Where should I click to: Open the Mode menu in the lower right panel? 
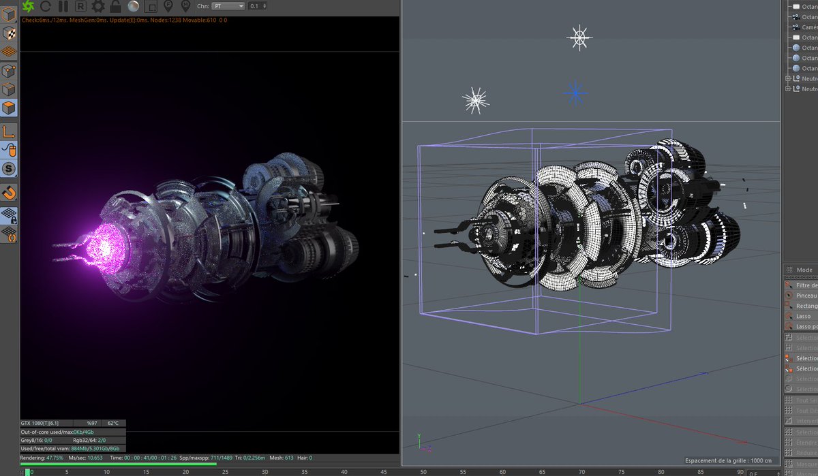click(804, 270)
